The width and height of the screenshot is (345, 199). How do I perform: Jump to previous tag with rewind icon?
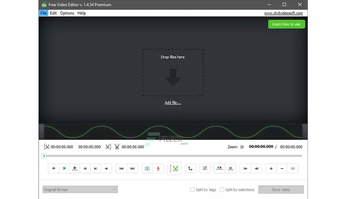(121, 169)
